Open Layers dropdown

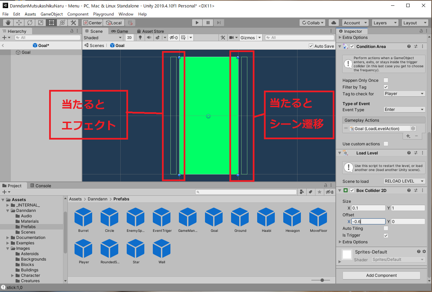click(x=385, y=23)
